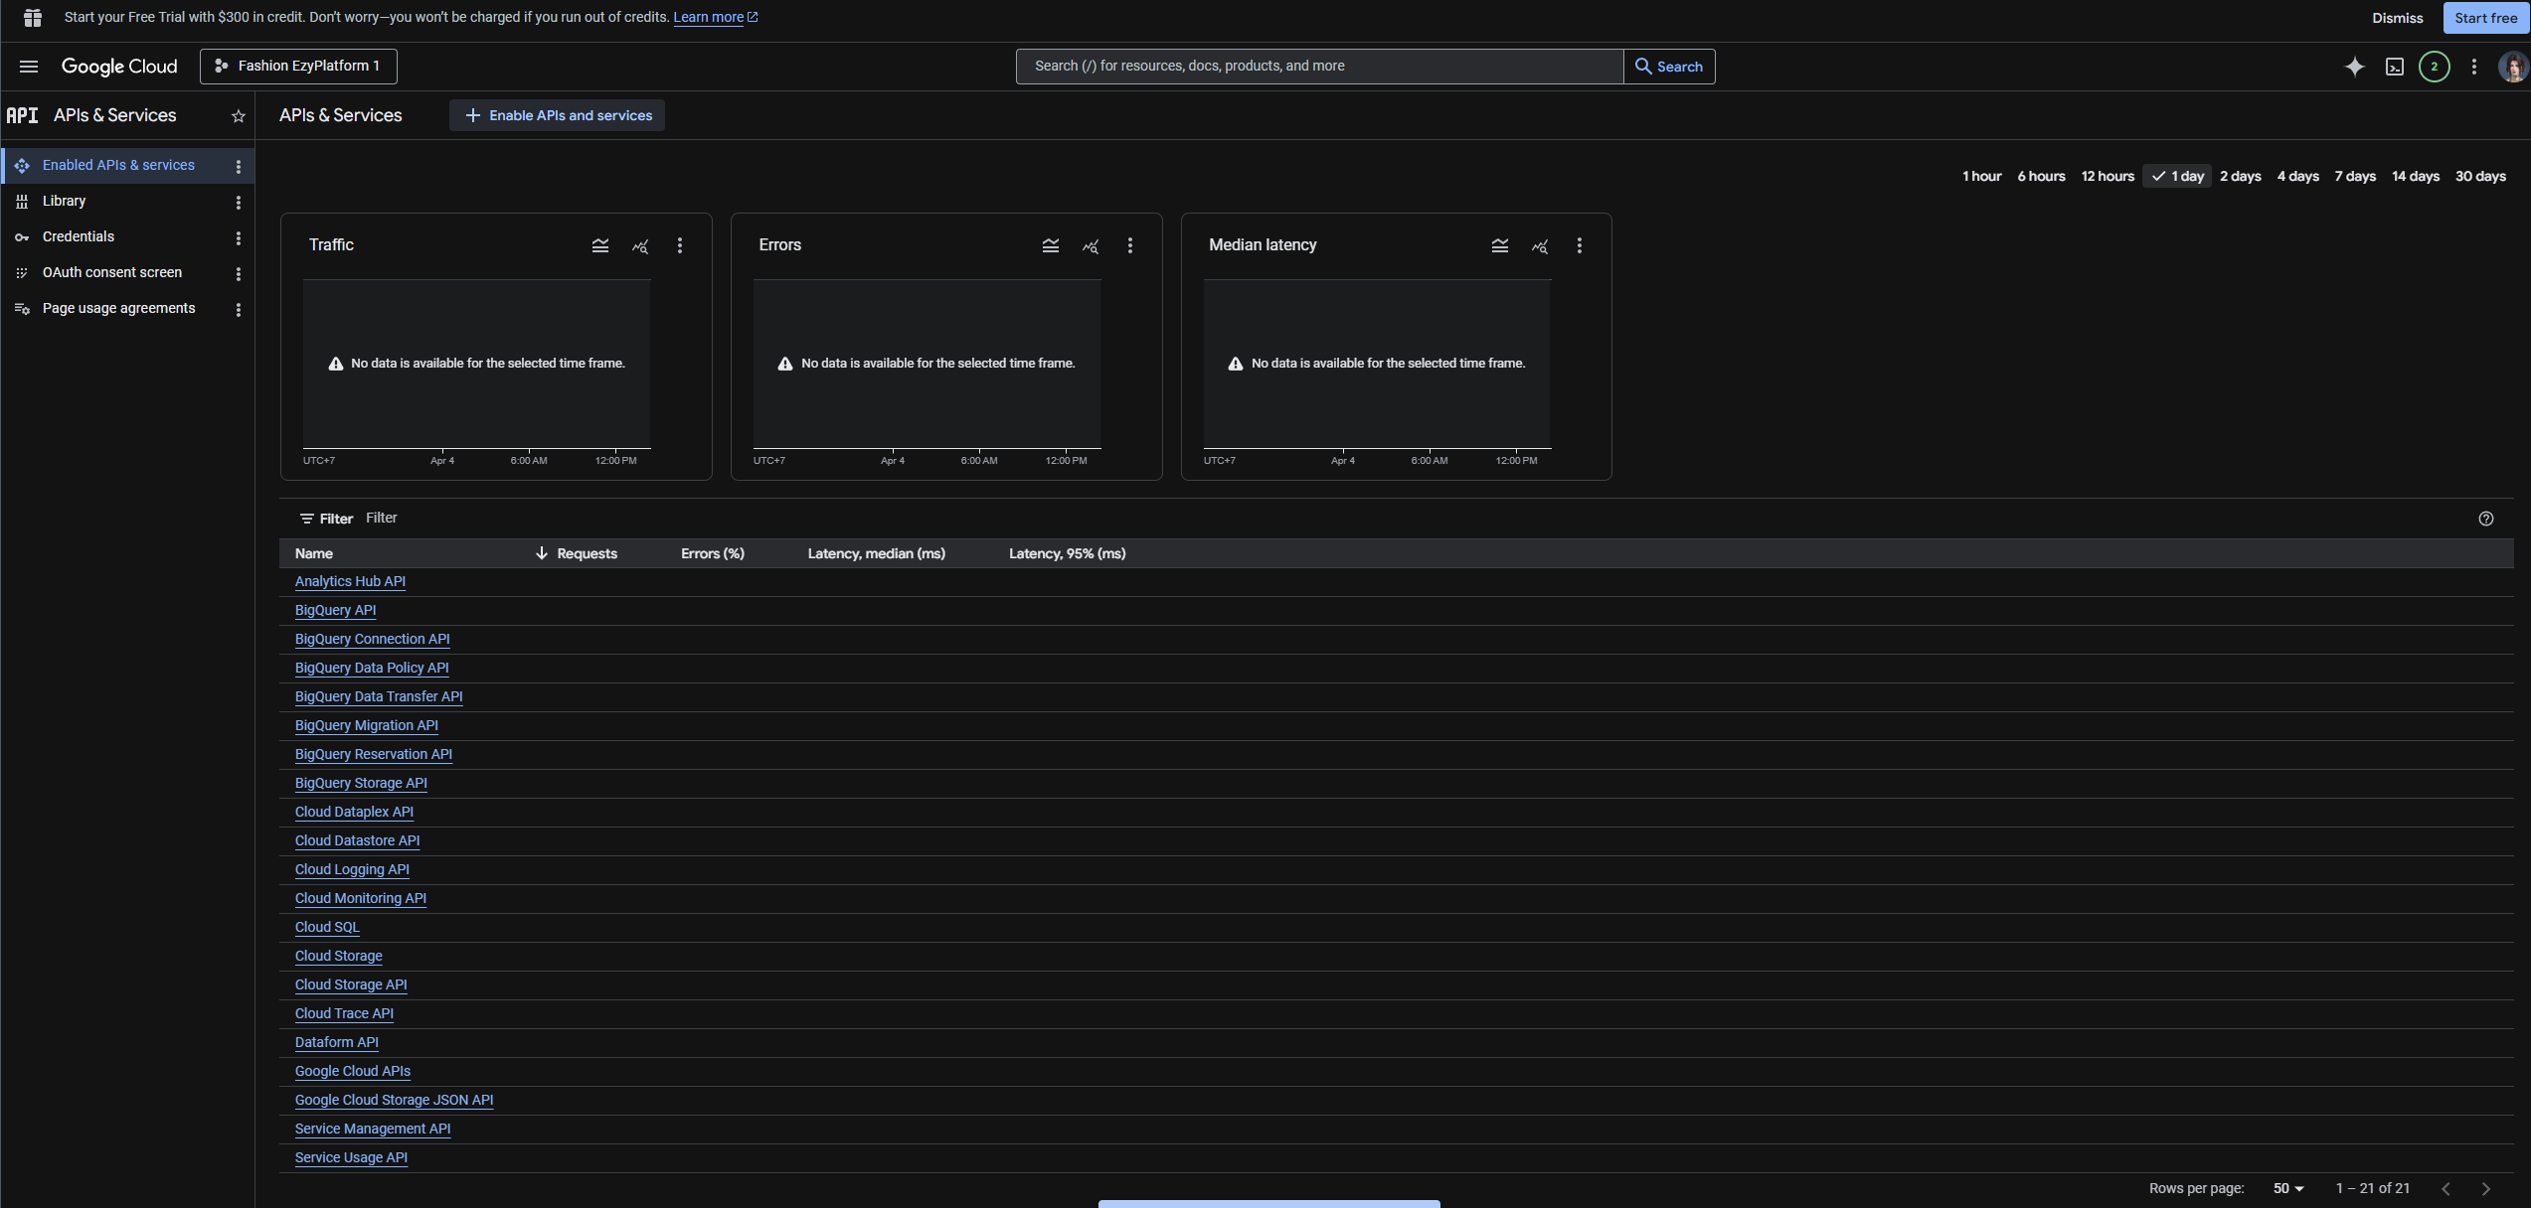Open the help icon beside filter bar
This screenshot has height=1208, width=2531.
2485,519
